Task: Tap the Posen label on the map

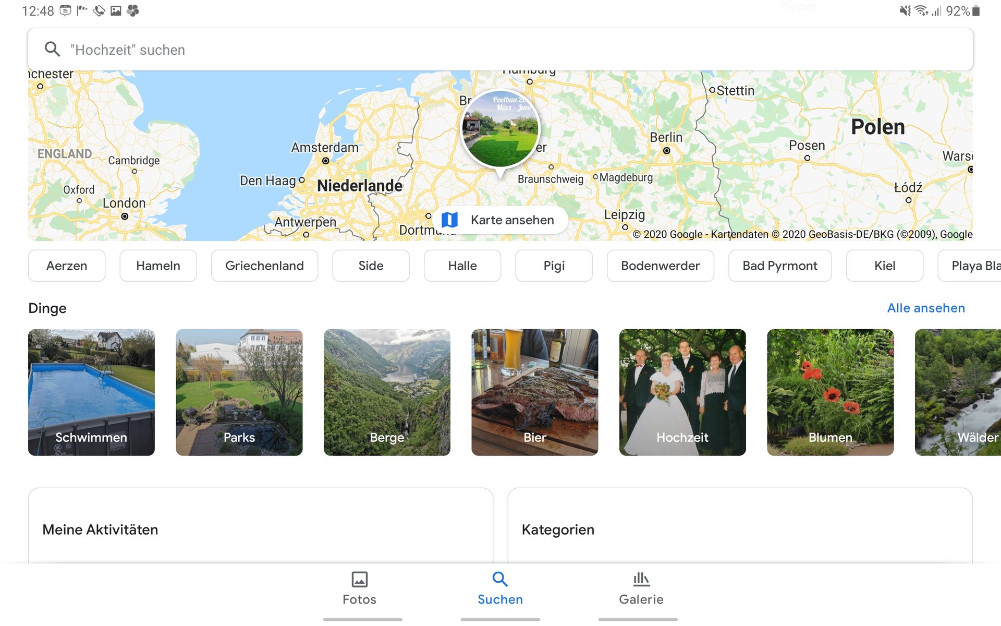Action: pos(807,145)
